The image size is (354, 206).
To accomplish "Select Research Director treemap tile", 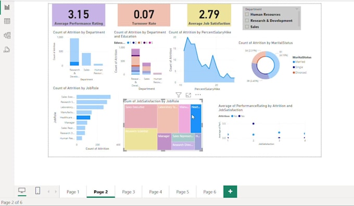I will point(183,146).
